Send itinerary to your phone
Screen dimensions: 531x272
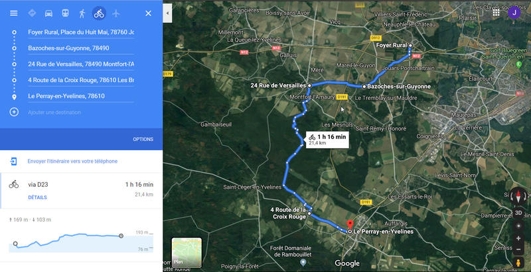pos(72,161)
